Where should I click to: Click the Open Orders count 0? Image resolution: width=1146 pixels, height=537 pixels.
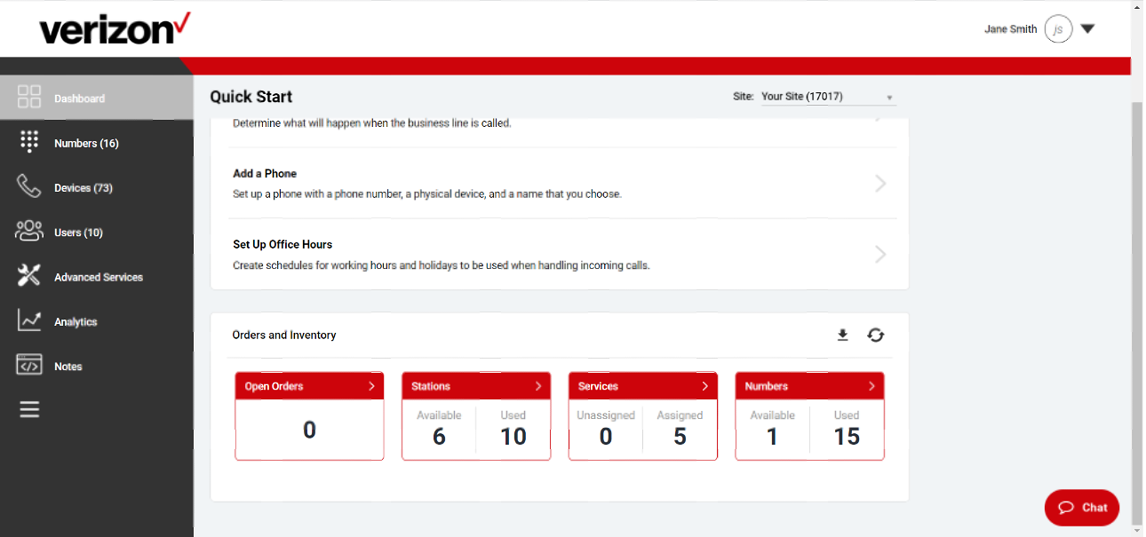point(309,430)
